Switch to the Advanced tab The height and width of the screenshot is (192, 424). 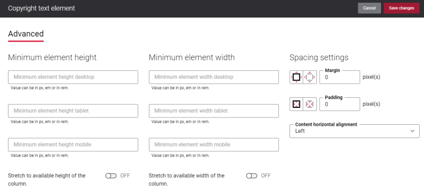[x=25, y=34]
